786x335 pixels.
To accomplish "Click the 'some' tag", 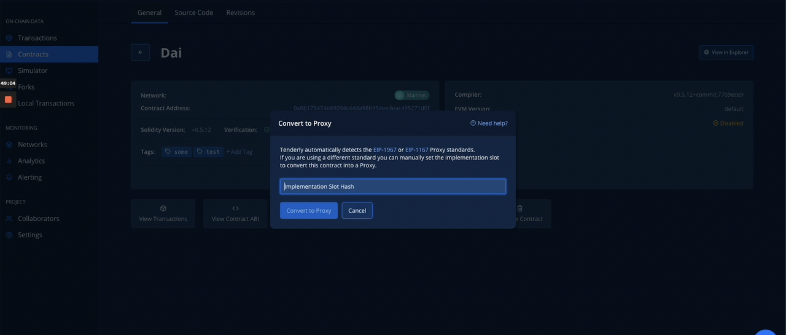I will [176, 152].
